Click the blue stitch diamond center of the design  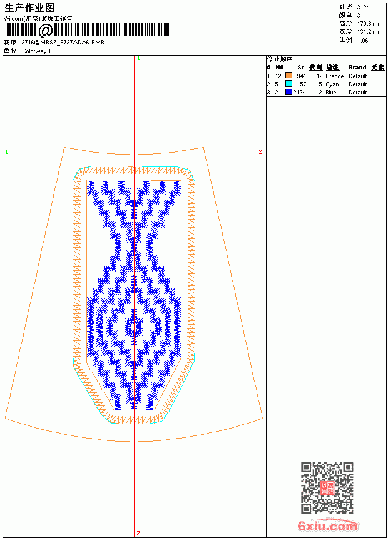click(134, 327)
